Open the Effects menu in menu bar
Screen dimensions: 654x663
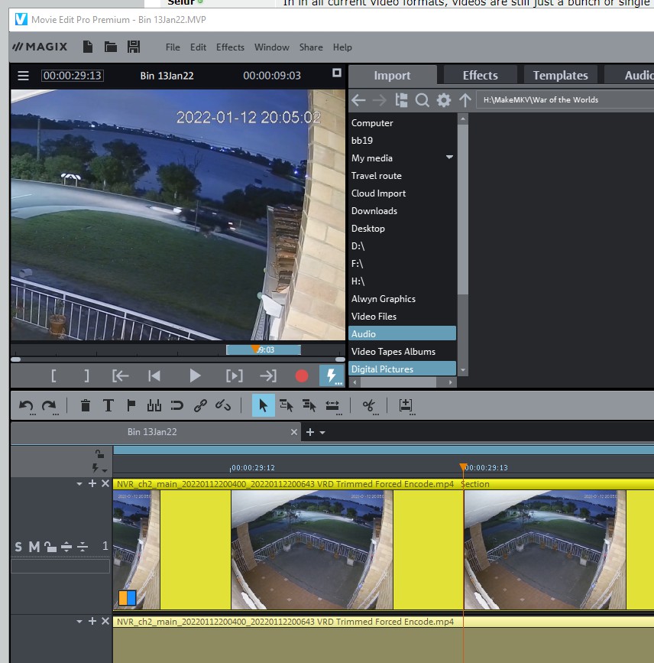pos(230,47)
